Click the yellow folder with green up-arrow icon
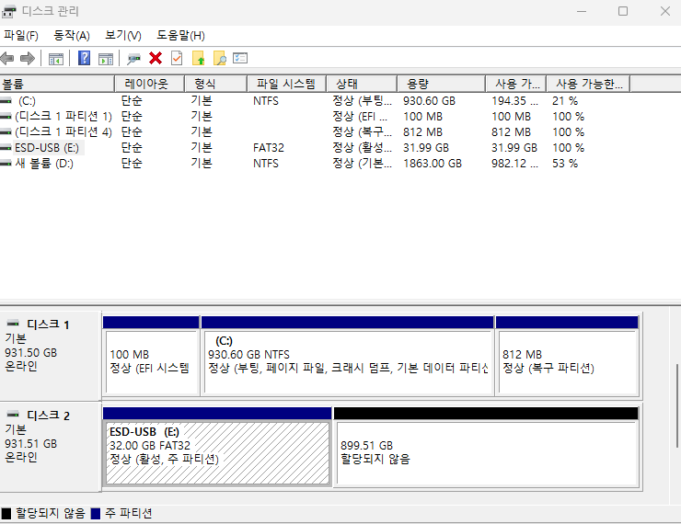681x524 pixels. (199, 58)
